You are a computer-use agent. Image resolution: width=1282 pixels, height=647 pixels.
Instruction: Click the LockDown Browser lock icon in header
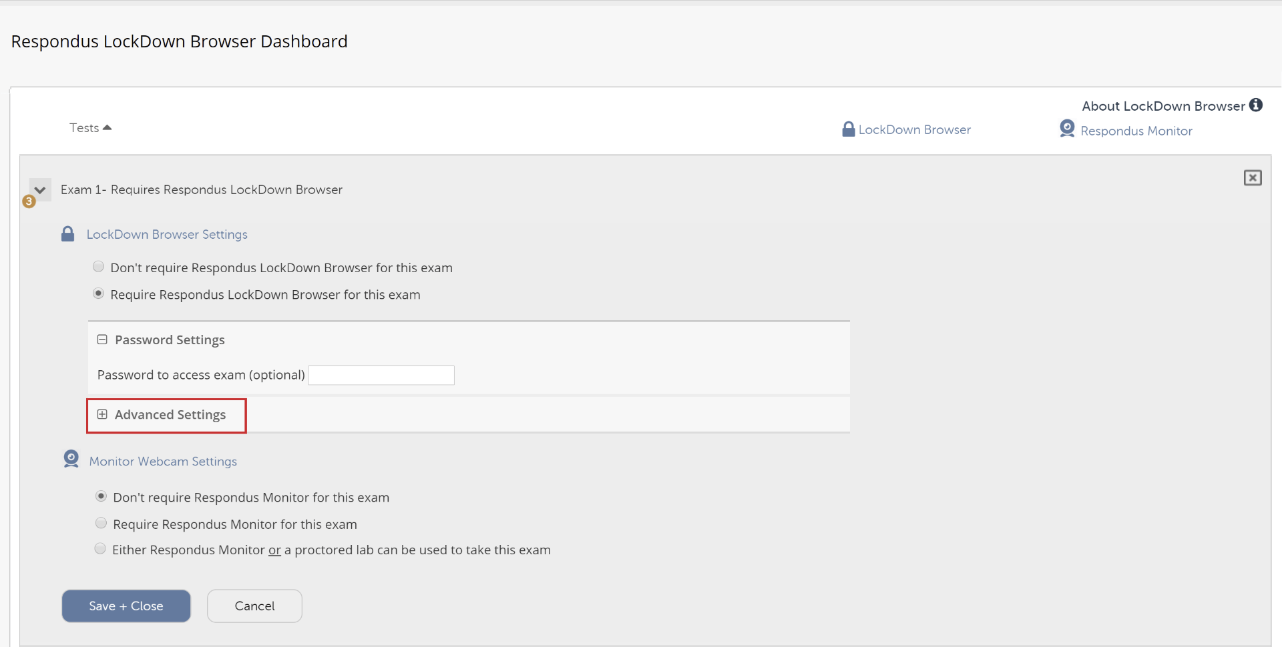848,129
